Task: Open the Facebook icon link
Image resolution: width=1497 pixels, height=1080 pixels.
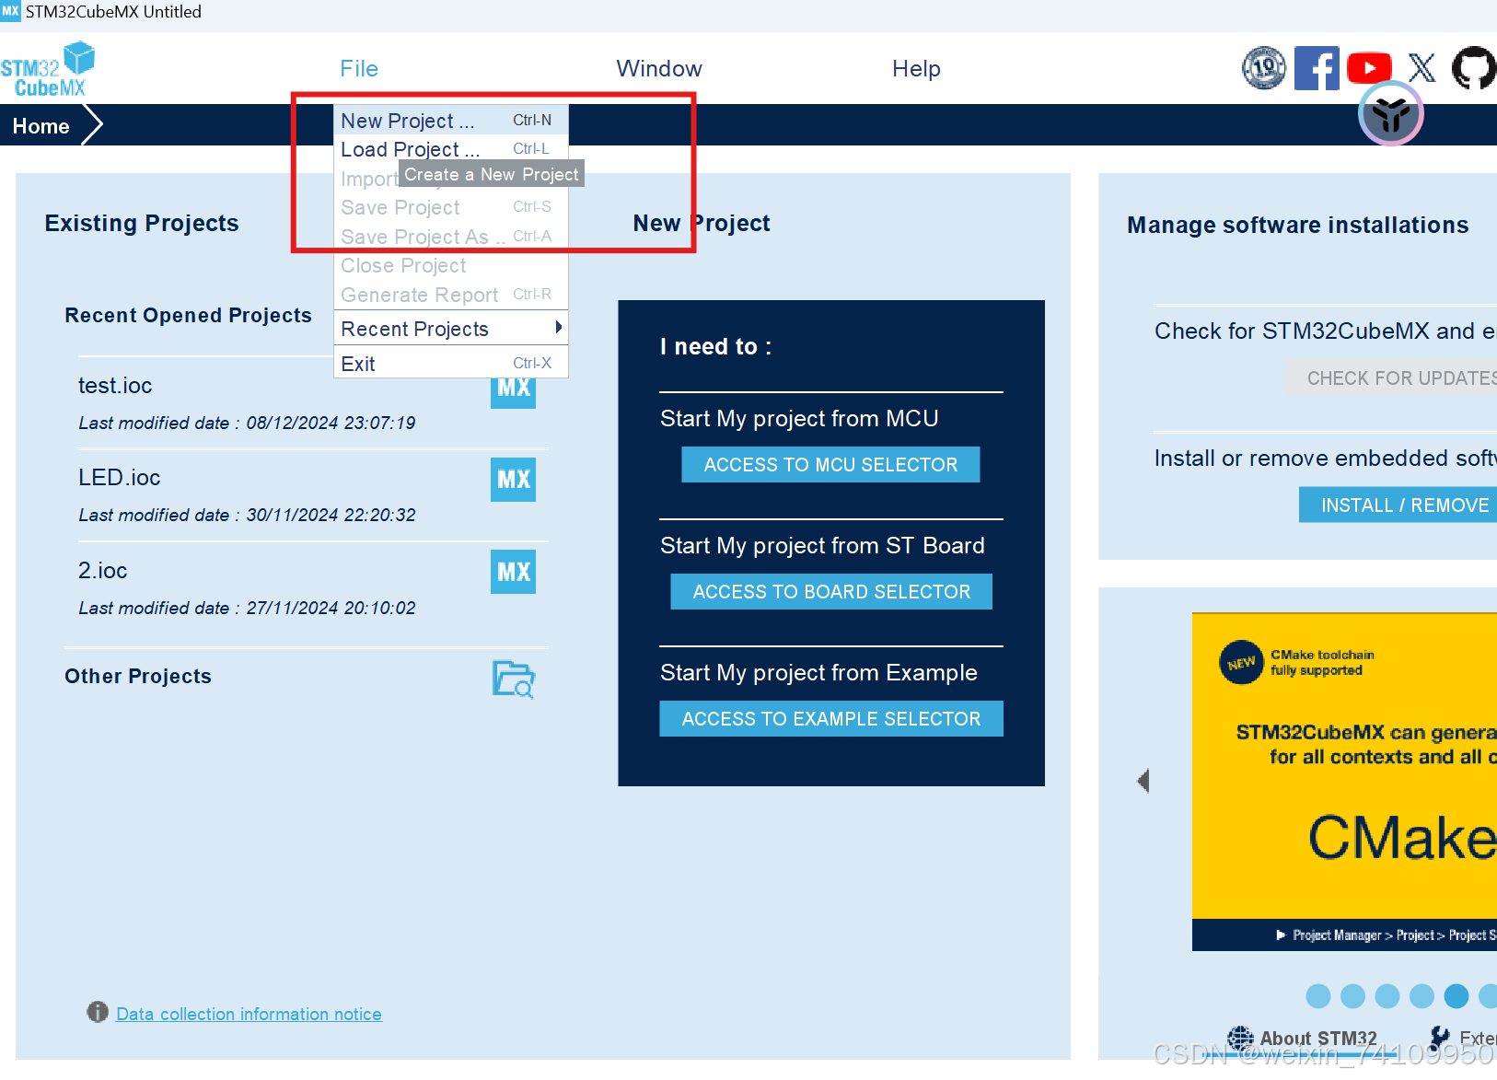Action: pyautogui.click(x=1317, y=68)
